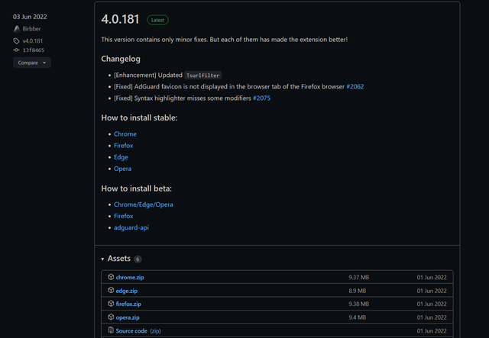Open the Birbber author profile link

click(x=31, y=28)
